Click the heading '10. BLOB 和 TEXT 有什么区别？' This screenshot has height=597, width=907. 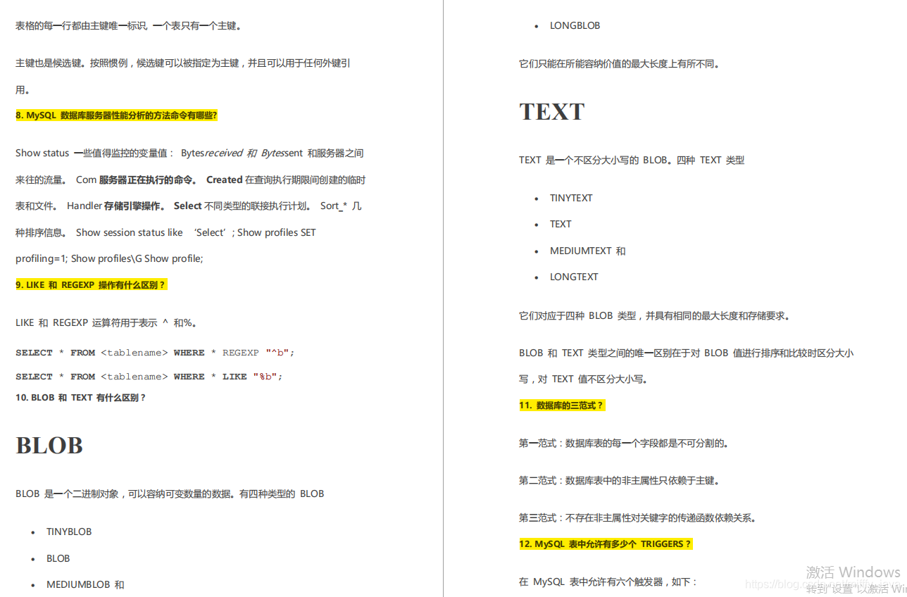tap(81, 398)
